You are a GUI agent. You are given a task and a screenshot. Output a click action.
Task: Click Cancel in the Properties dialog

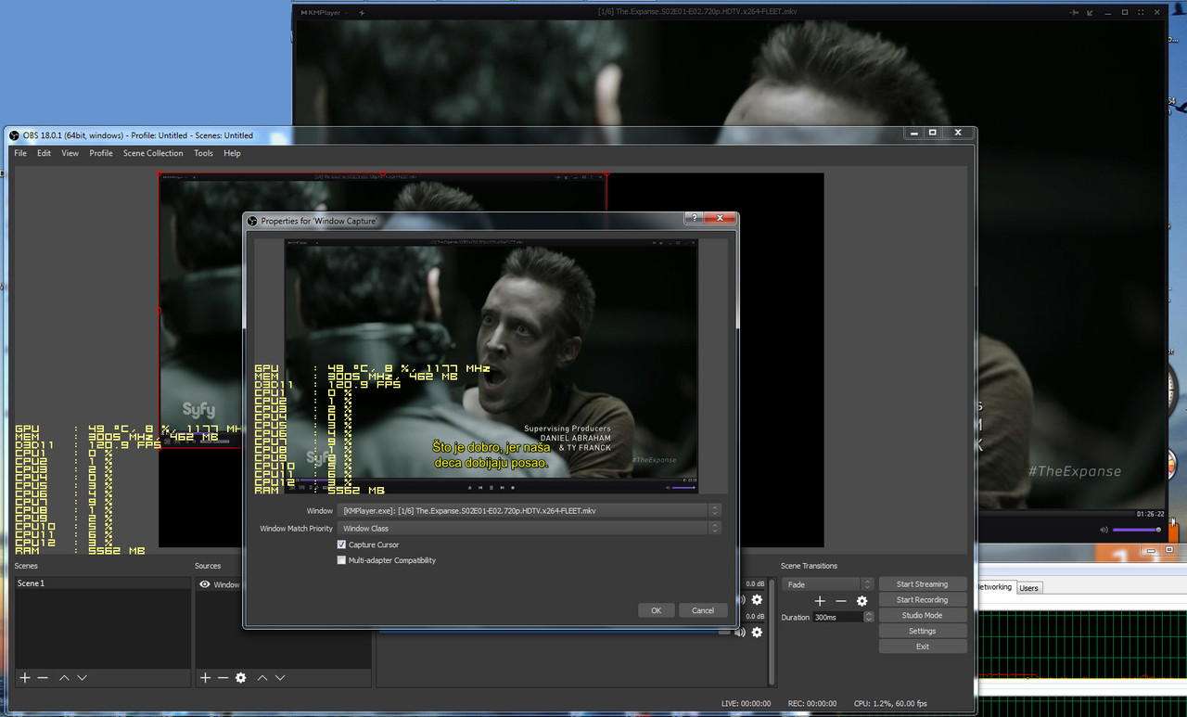coord(703,610)
